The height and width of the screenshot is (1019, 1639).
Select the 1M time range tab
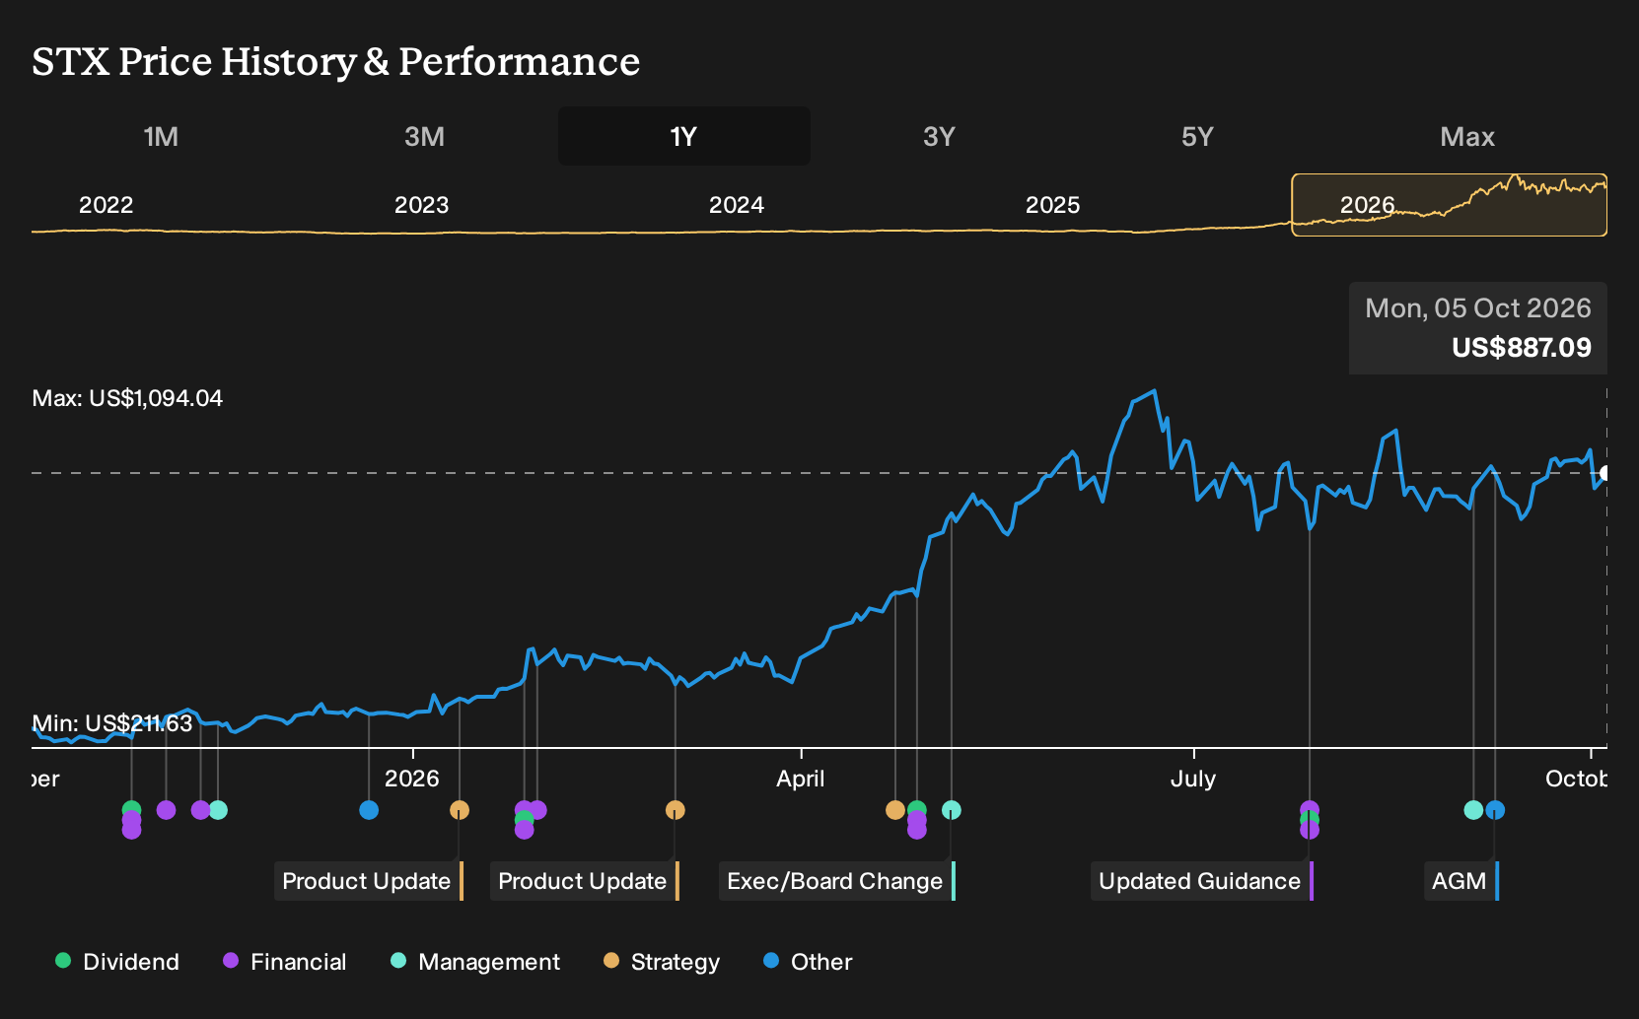coord(161,136)
